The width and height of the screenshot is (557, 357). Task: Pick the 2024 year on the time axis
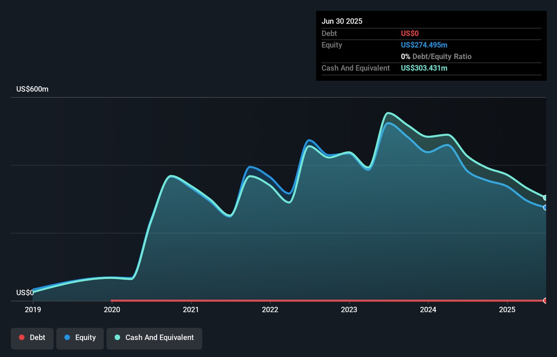428,309
